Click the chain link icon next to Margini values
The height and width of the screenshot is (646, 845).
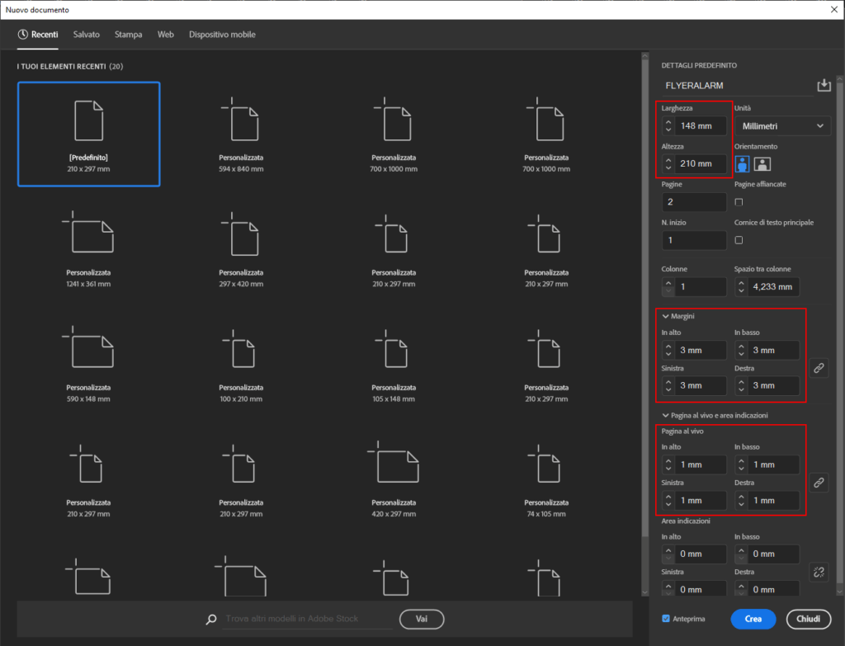819,367
